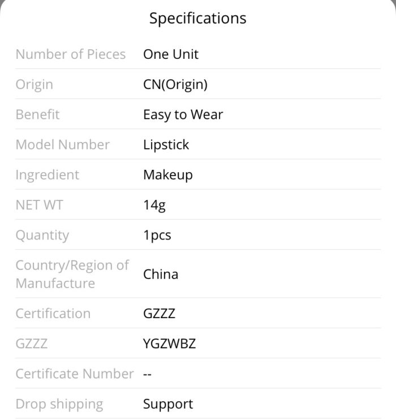Select the YGZWBZ value
396x420 pixels.
coord(169,344)
